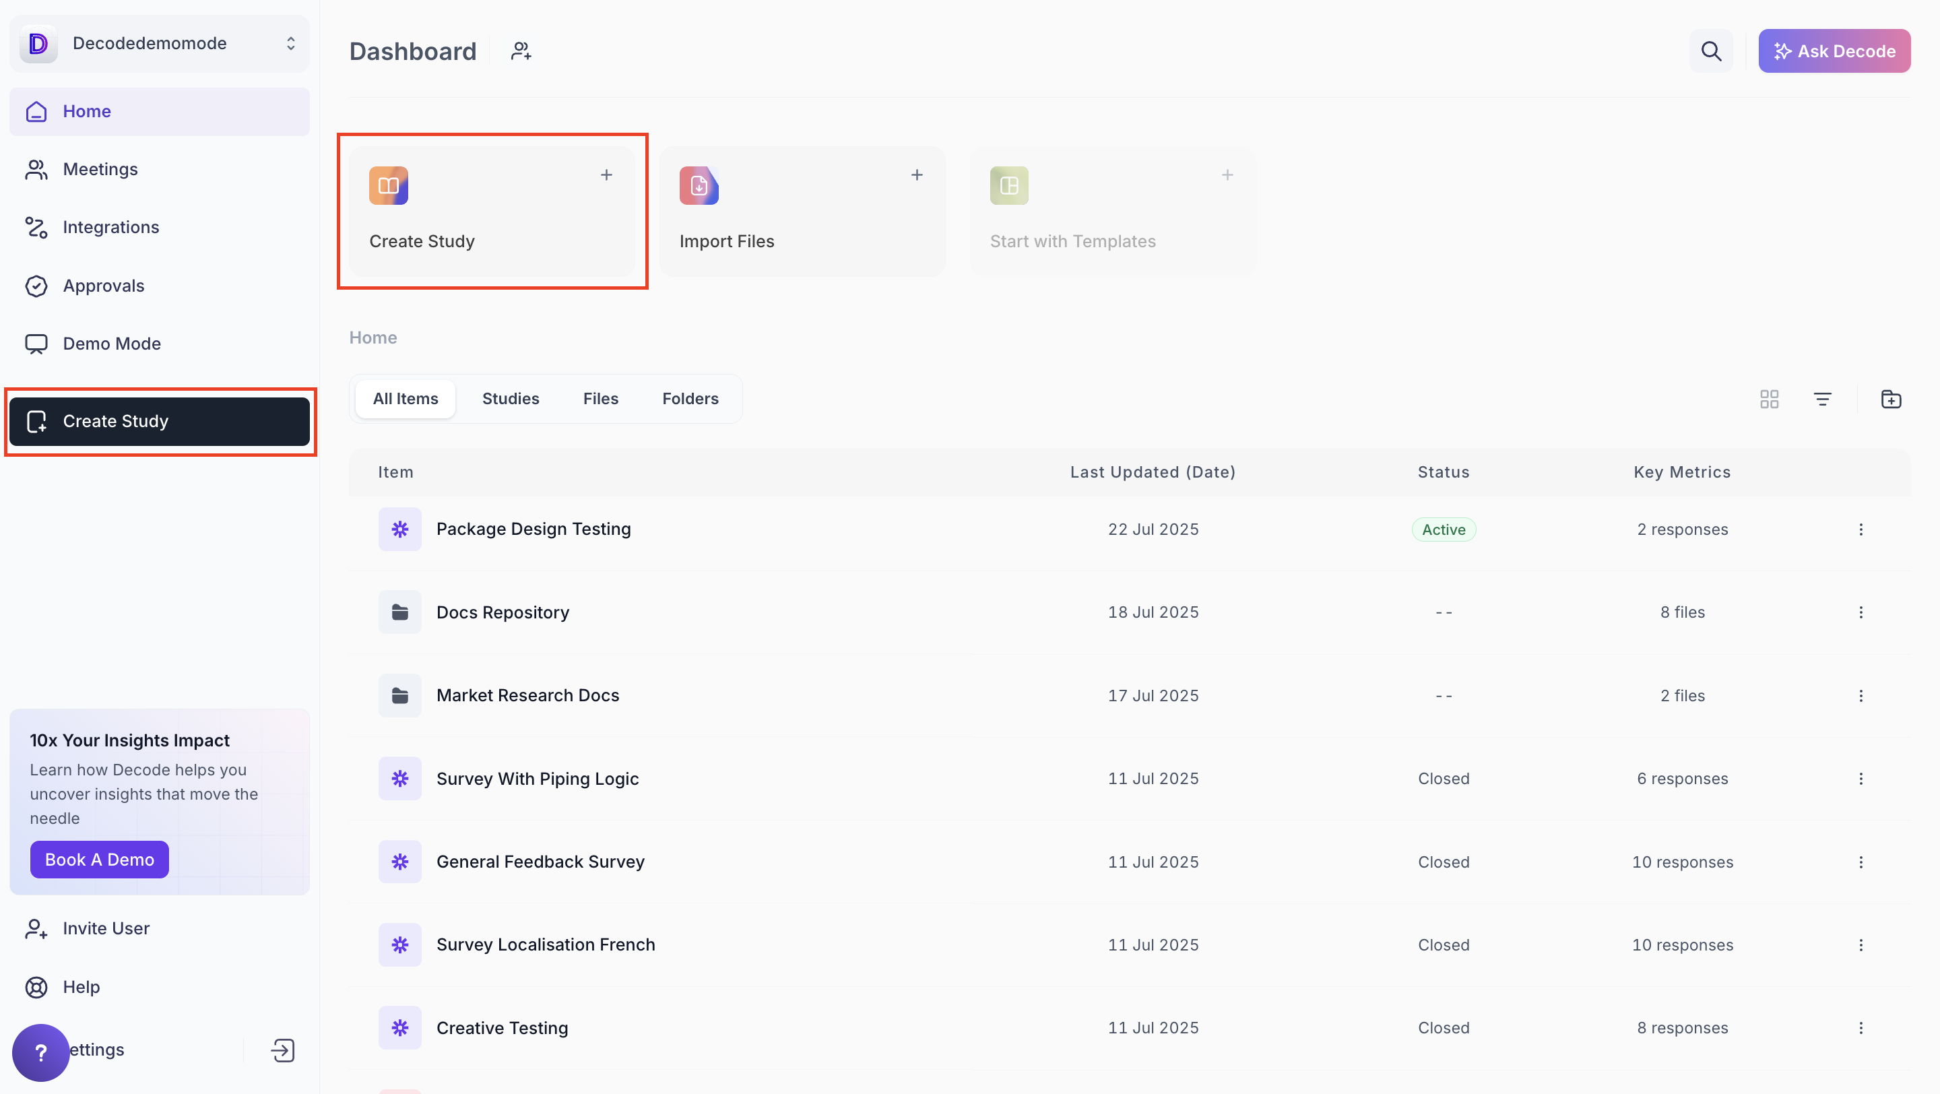Open the filter/sort icon
Screen dimensions: 1940x1094
1821,399
